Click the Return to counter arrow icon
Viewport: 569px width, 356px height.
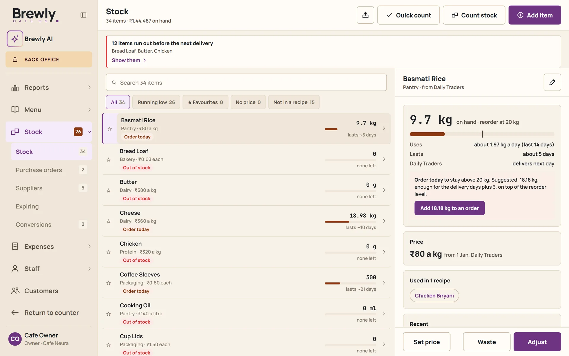[x=15, y=313]
